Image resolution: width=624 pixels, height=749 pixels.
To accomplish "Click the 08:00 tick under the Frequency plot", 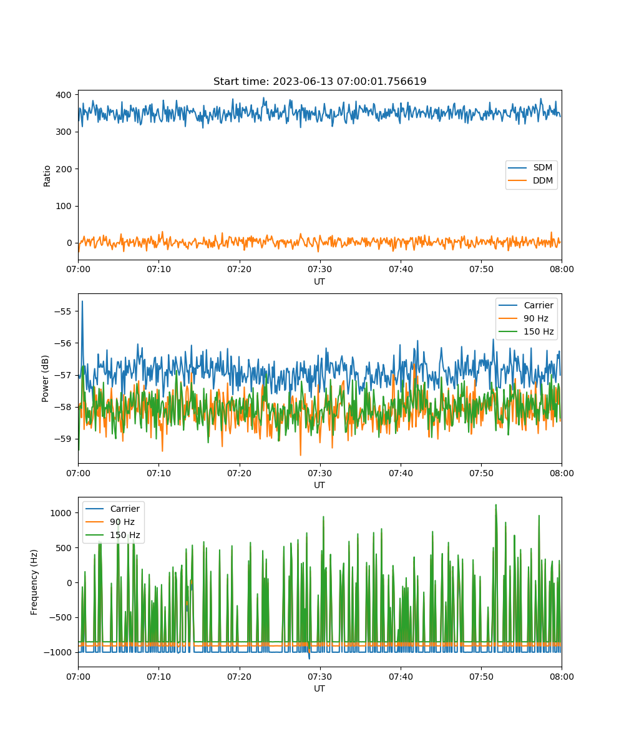I will coord(561,676).
